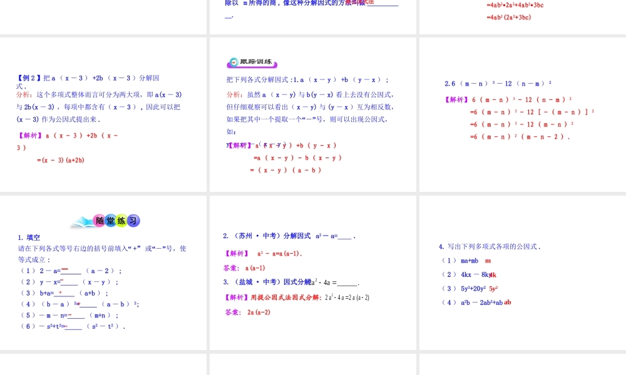
Task: Click the green 堂 ball in 随堂练习 banner
Action: [110, 221]
